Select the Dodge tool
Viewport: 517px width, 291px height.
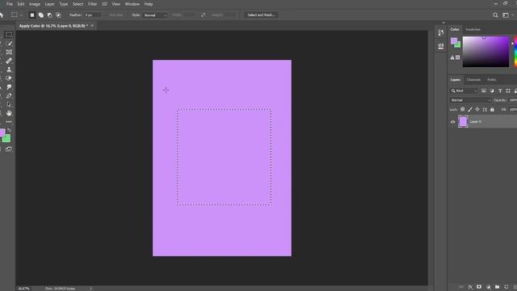[x=9, y=87]
